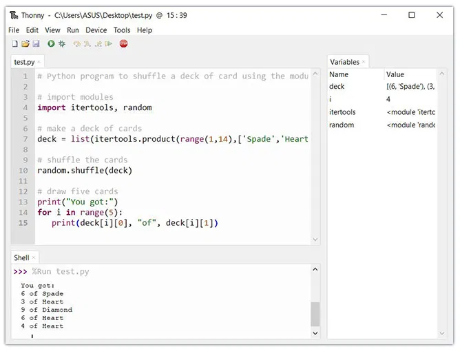Close the test.py tab
This screenshot has height=351, width=460.
39,62
